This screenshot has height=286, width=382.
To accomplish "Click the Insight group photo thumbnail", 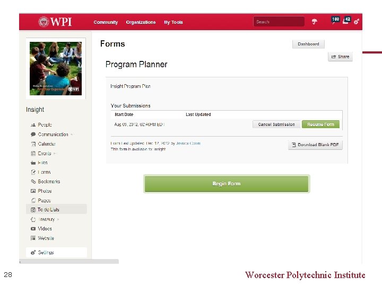I will [x=56, y=68].
